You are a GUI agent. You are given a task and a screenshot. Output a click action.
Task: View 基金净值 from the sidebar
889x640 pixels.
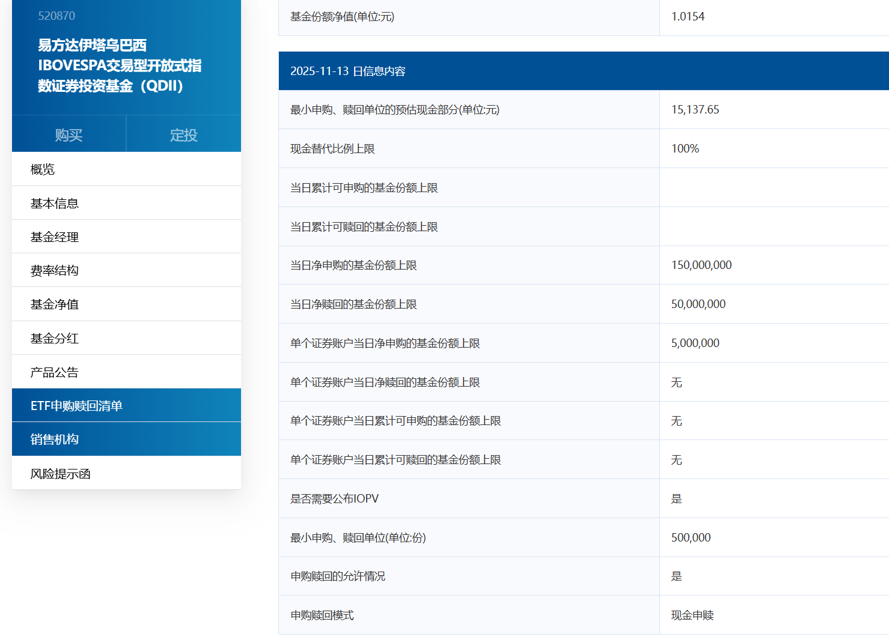(x=55, y=304)
